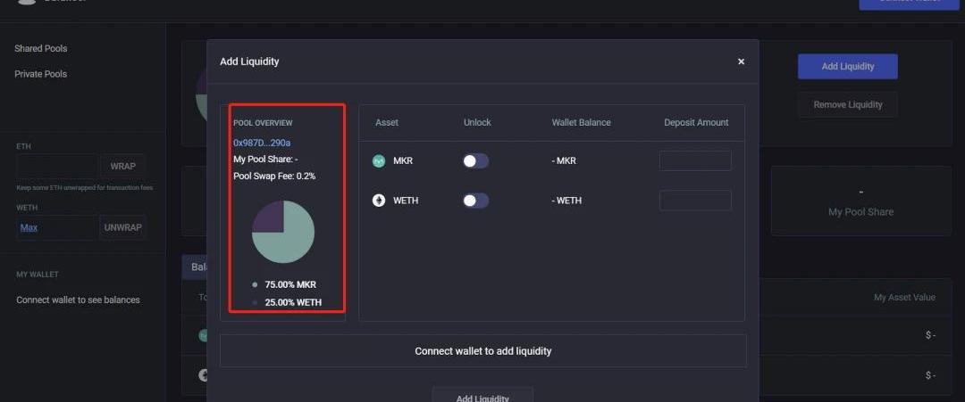Click the MKR token icon
Screen dimensions: 965x402
(x=379, y=161)
